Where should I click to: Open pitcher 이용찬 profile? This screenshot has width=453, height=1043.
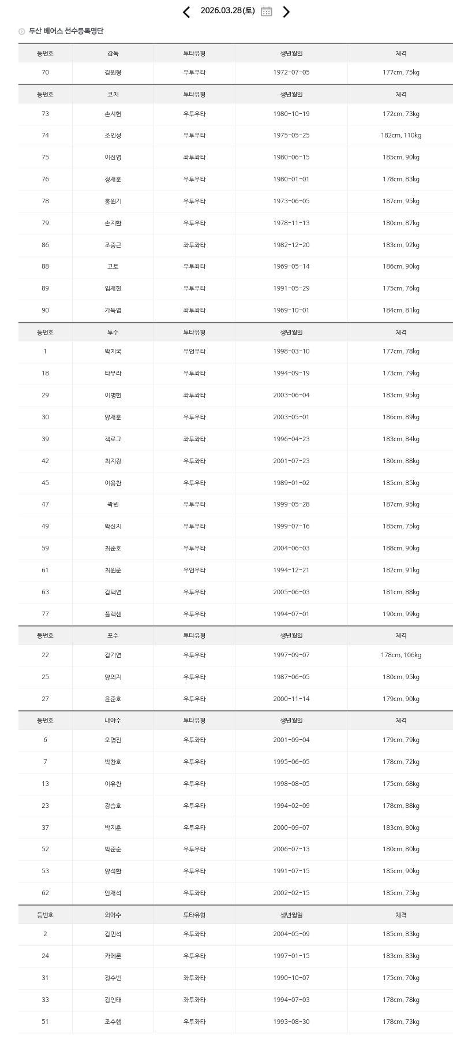pos(113,483)
